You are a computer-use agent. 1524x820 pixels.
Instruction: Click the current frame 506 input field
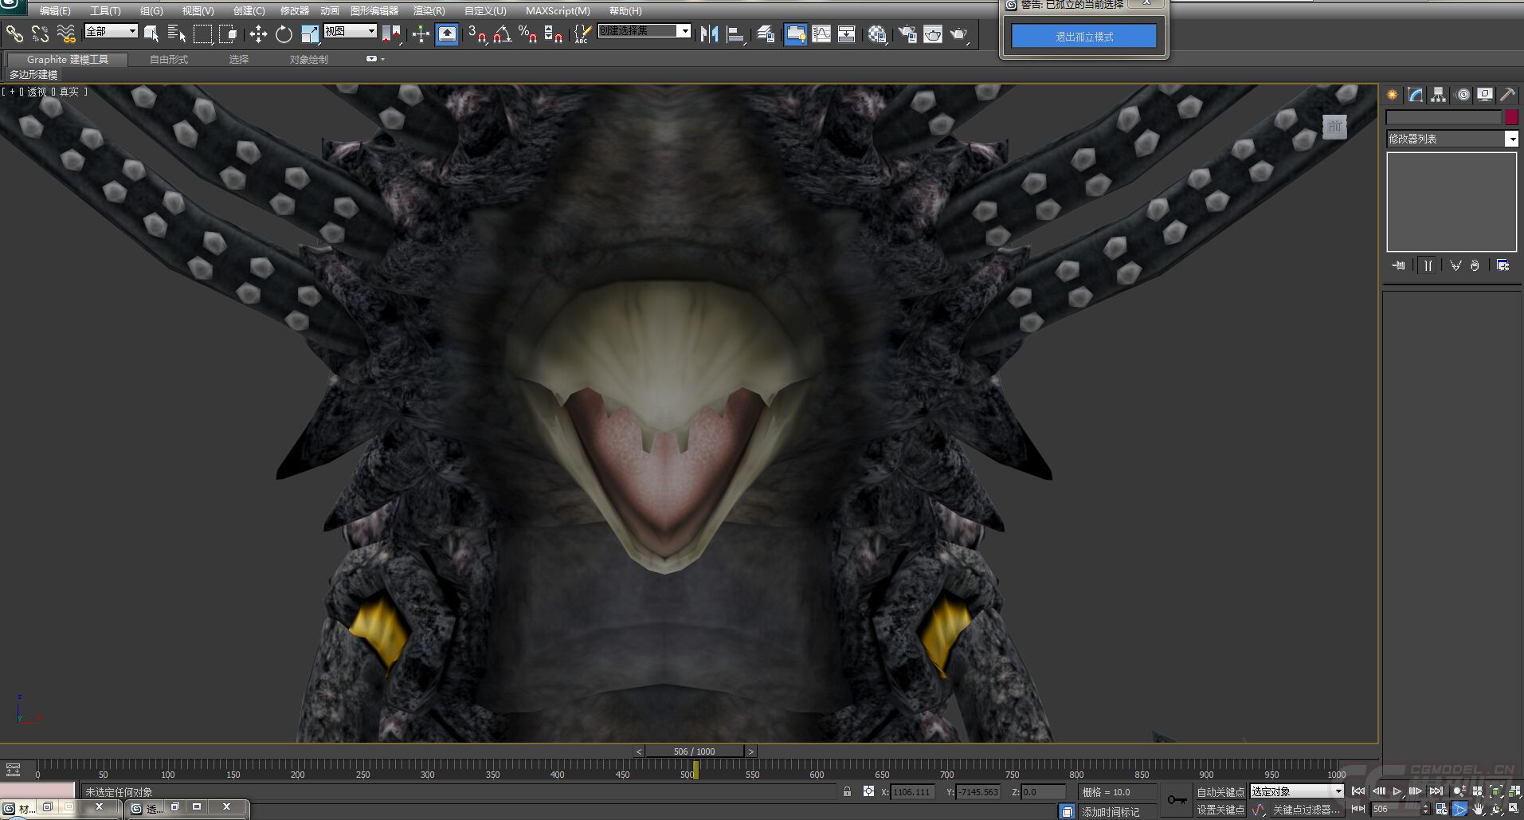1396,809
